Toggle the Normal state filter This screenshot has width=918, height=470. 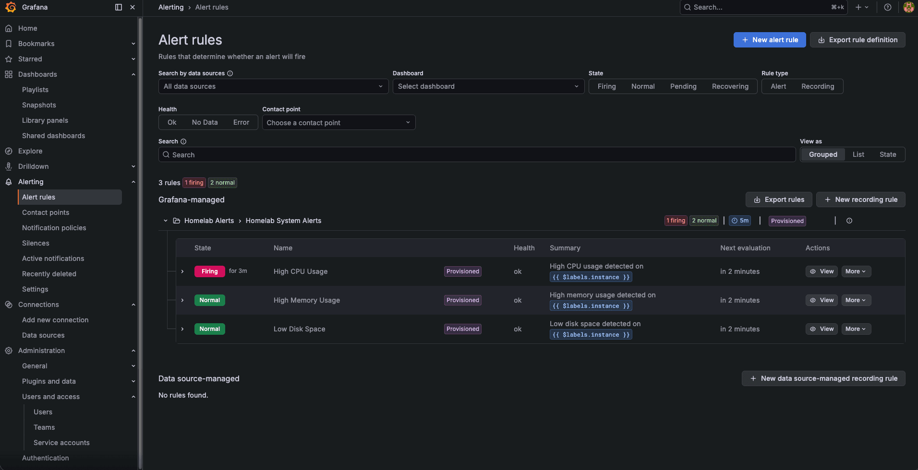tap(643, 86)
